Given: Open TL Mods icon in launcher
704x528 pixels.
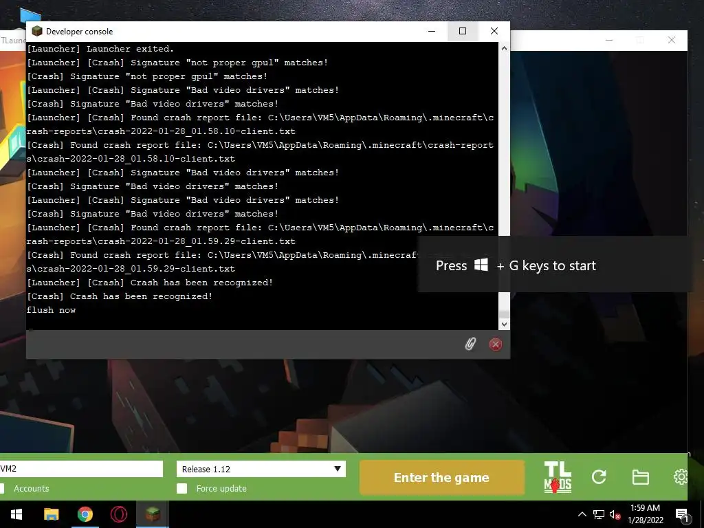Looking at the screenshot, I should 558,477.
